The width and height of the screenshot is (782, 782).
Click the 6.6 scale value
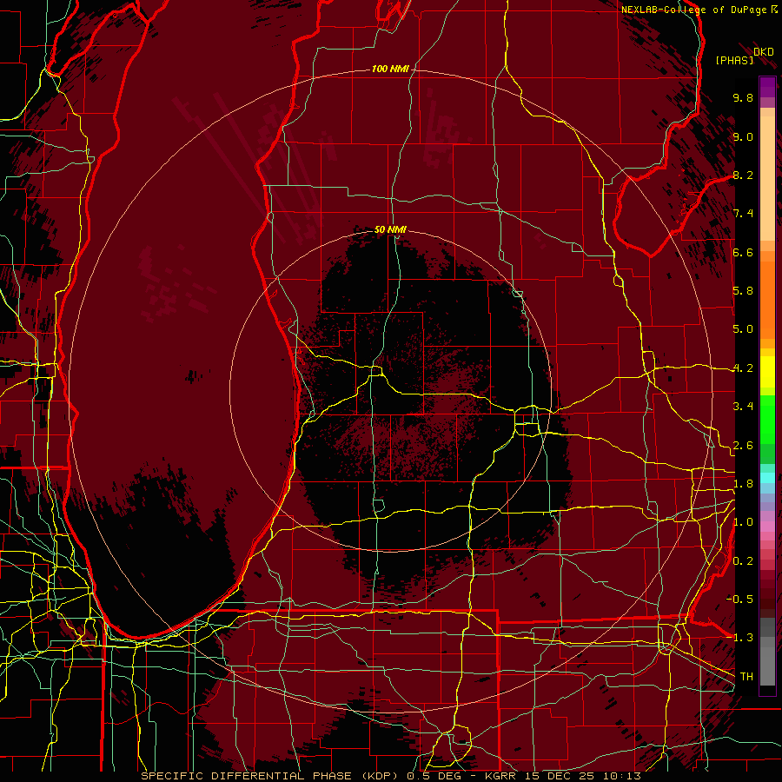743,252
